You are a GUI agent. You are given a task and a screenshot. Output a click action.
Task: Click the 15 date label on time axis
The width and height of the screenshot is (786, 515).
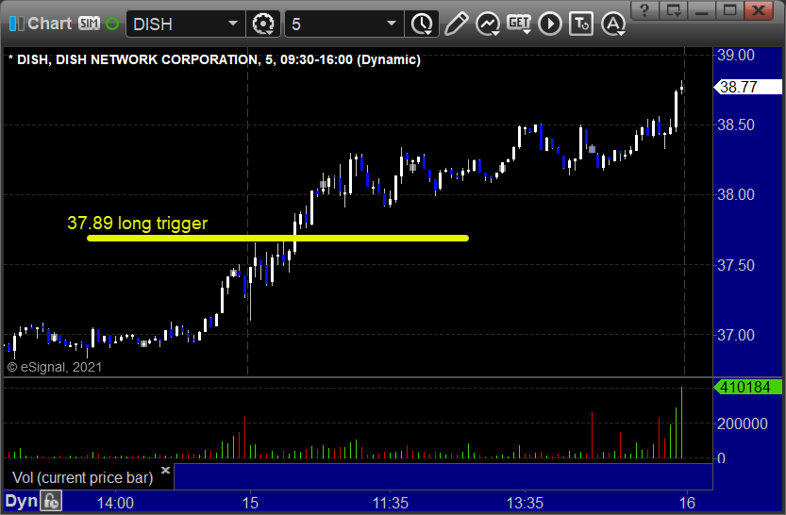pyautogui.click(x=250, y=503)
